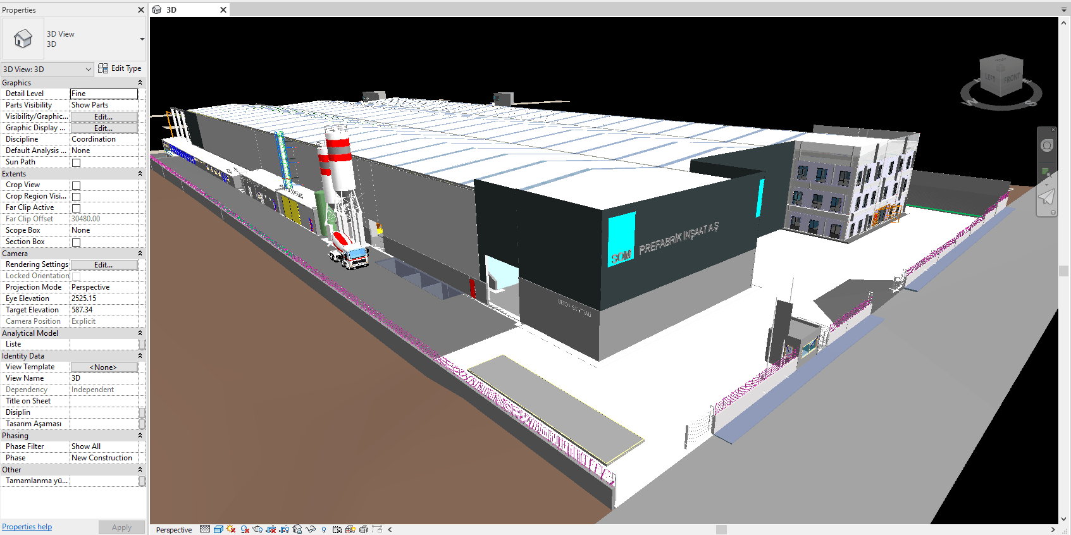Screen dimensions: 1071x535
Task: Click the Temporary Hide/Isolate glasses icon
Action: pyautogui.click(x=311, y=529)
